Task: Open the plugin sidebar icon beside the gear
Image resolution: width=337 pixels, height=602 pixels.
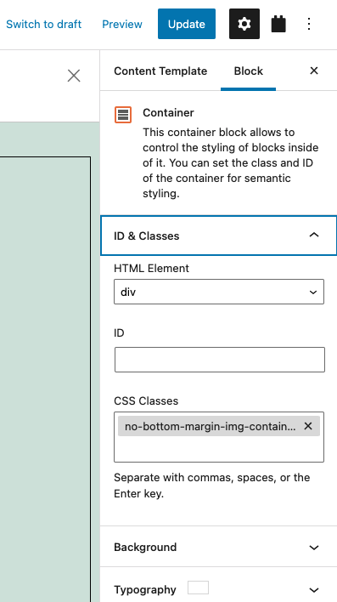Action: click(278, 24)
